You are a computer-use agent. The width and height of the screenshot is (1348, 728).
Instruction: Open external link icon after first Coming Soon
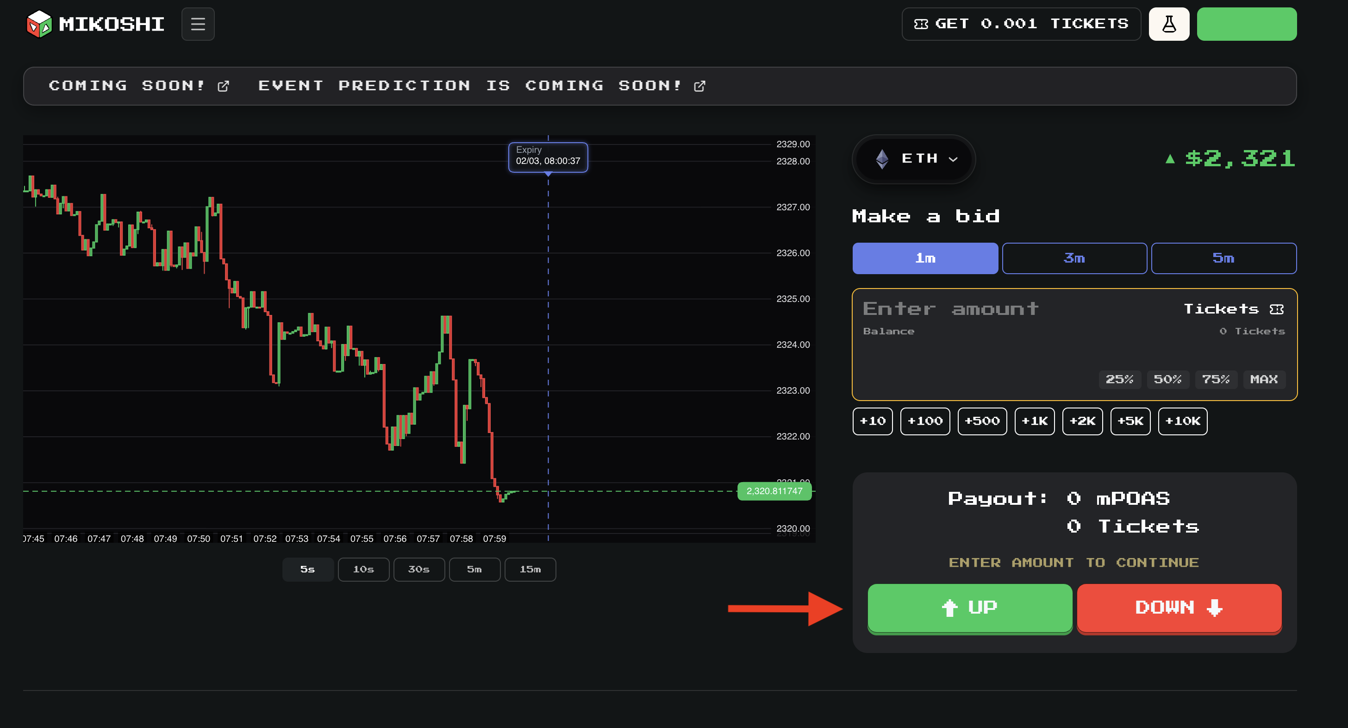coord(224,86)
